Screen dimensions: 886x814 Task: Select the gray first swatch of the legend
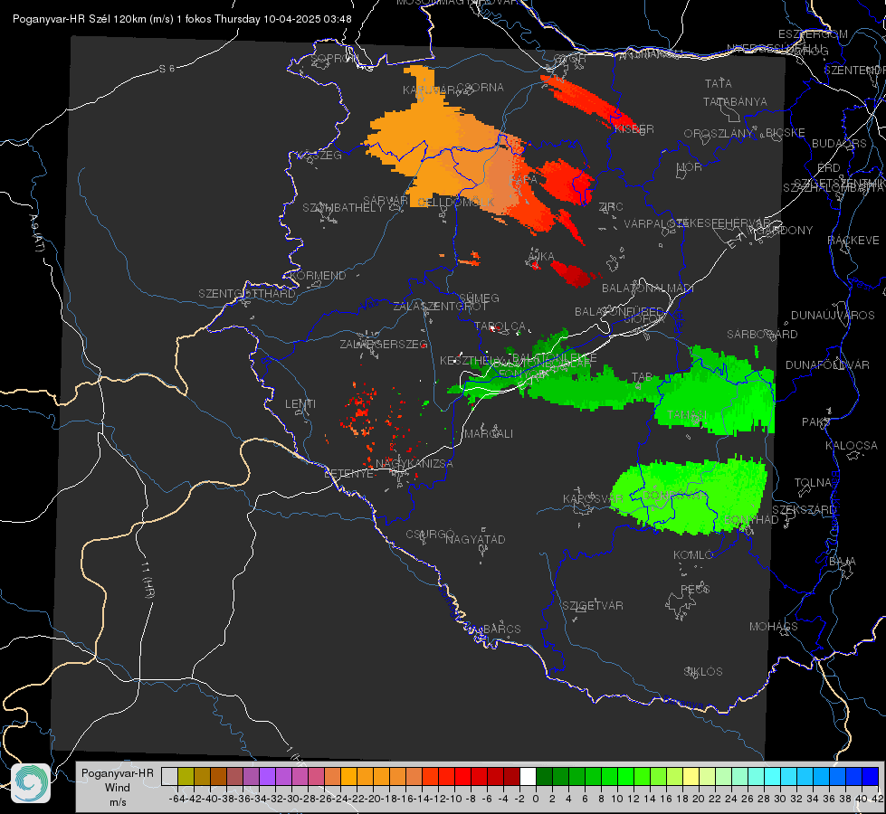169,776
